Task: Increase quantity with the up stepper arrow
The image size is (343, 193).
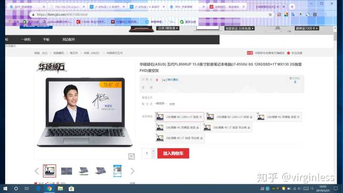Action: pyautogui.click(x=153, y=151)
